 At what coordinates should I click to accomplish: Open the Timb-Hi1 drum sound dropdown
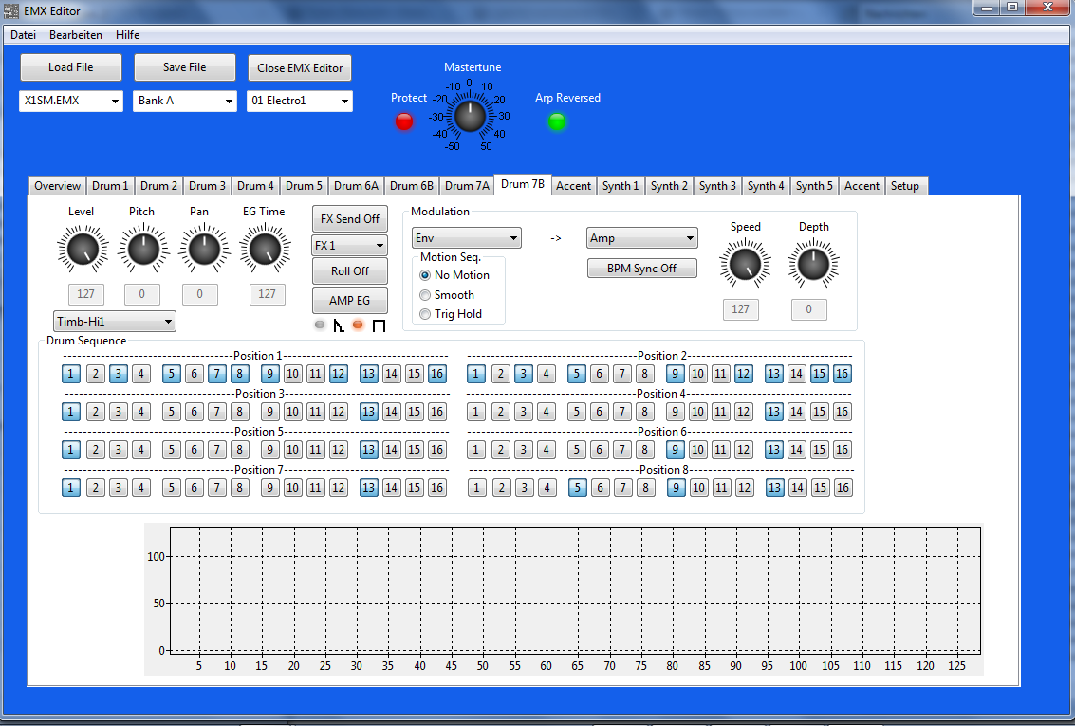pyautogui.click(x=115, y=322)
